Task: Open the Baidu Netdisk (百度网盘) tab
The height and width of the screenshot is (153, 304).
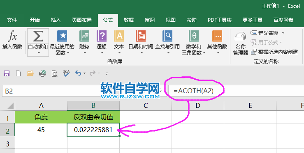Action: [283, 20]
